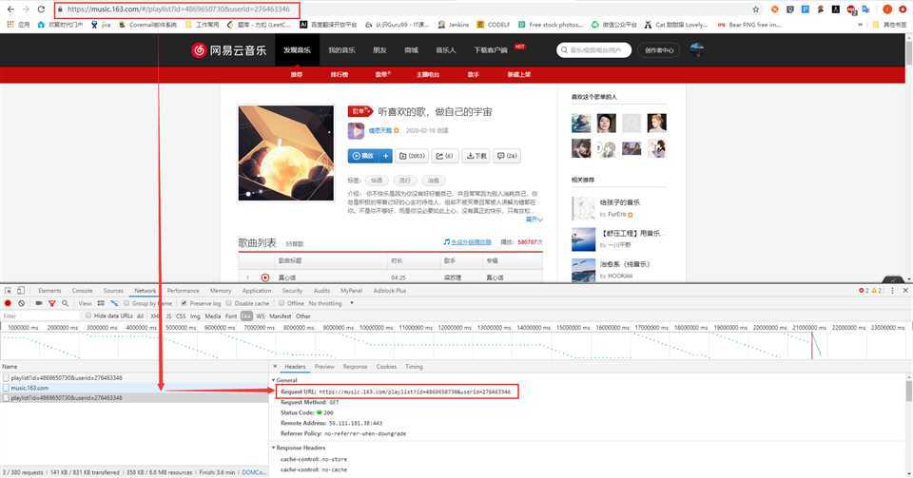
Task: Click the playlist share button
Action: (x=444, y=156)
